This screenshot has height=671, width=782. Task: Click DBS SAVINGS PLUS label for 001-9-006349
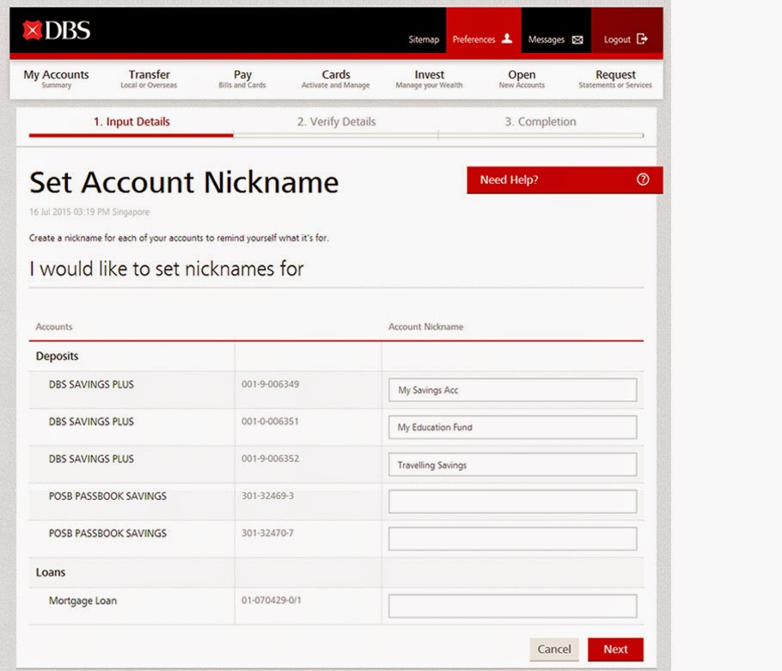tap(91, 384)
